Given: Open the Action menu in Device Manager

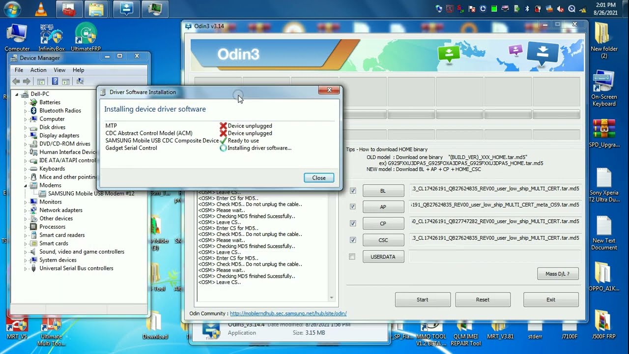Looking at the screenshot, I should 38,70.
